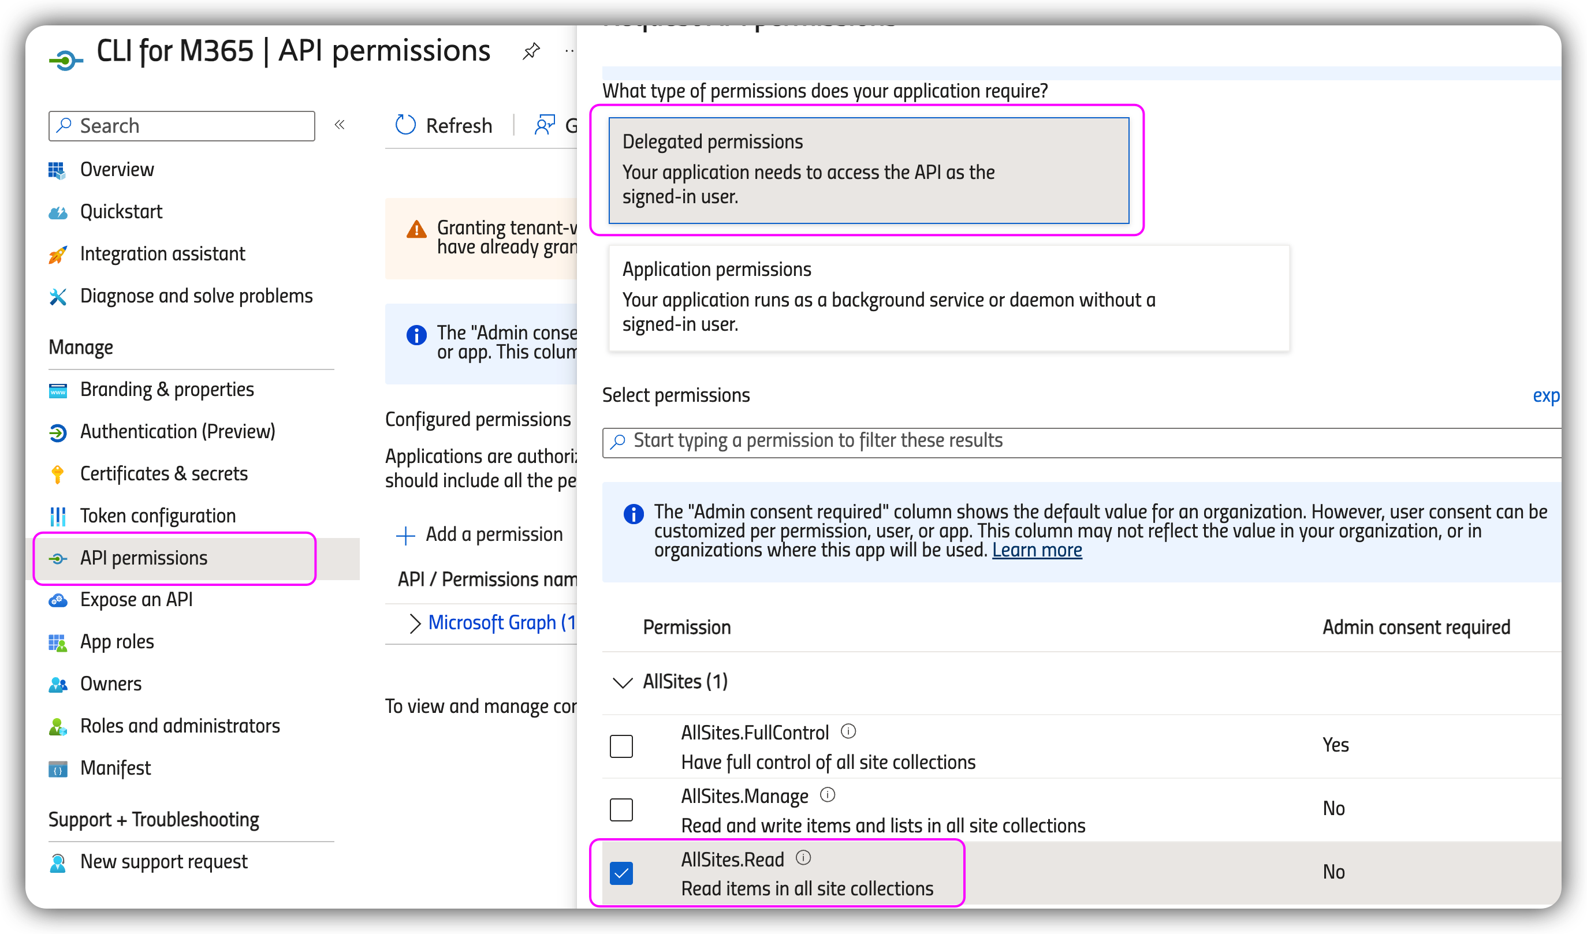Uncheck the AllSites.Read permission
Image resolution: width=1587 pixels, height=934 pixels.
click(x=621, y=872)
